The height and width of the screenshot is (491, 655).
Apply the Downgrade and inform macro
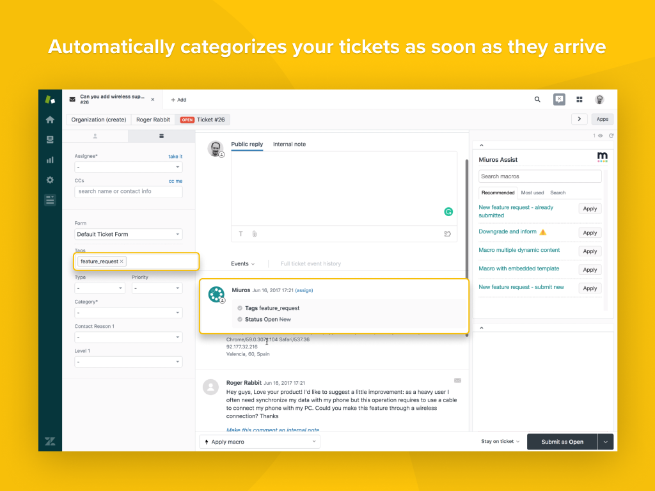[x=590, y=233]
